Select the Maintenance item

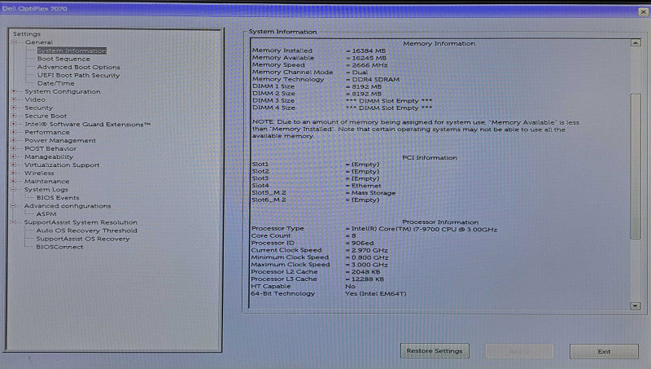[x=46, y=181]
